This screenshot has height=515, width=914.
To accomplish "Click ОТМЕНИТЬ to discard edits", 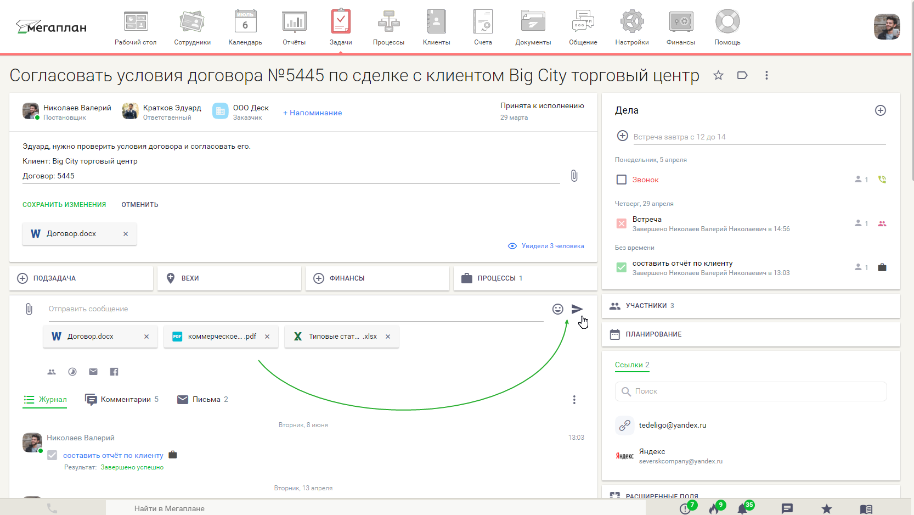I will [140, 204].
